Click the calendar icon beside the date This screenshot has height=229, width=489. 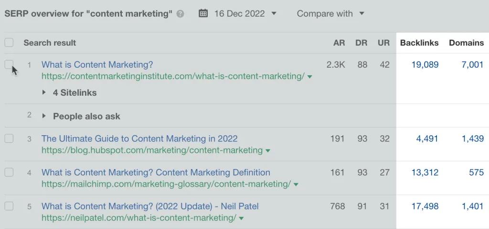tap(203, 13)
